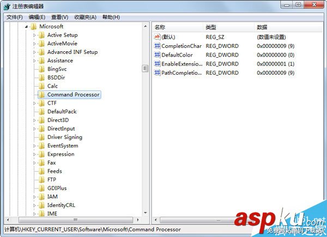Click the tree vertical scrollbar thumb
This screenshot has width=327, height=237.
[146, 69]
